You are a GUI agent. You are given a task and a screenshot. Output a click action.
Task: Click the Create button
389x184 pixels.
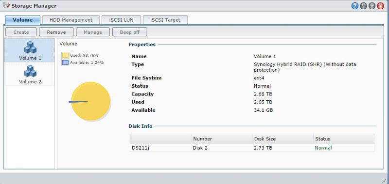pyautogui.click(x=21, y=32)
